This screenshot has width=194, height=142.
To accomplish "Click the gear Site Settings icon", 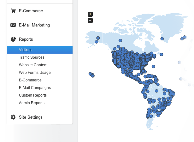I will click(x=13, y=117).
